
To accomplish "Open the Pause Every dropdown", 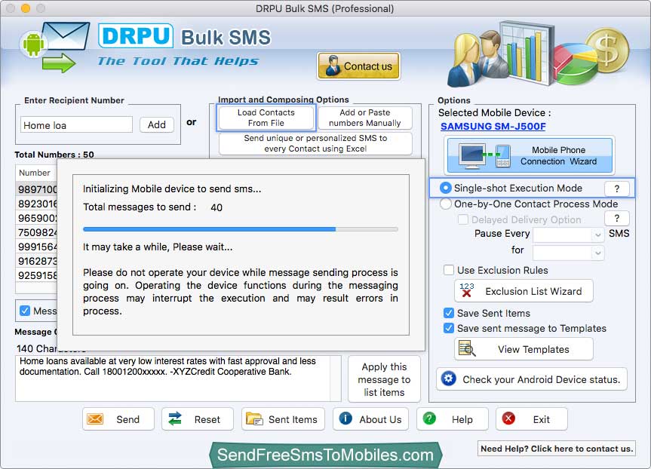I will tap(568, 235).
